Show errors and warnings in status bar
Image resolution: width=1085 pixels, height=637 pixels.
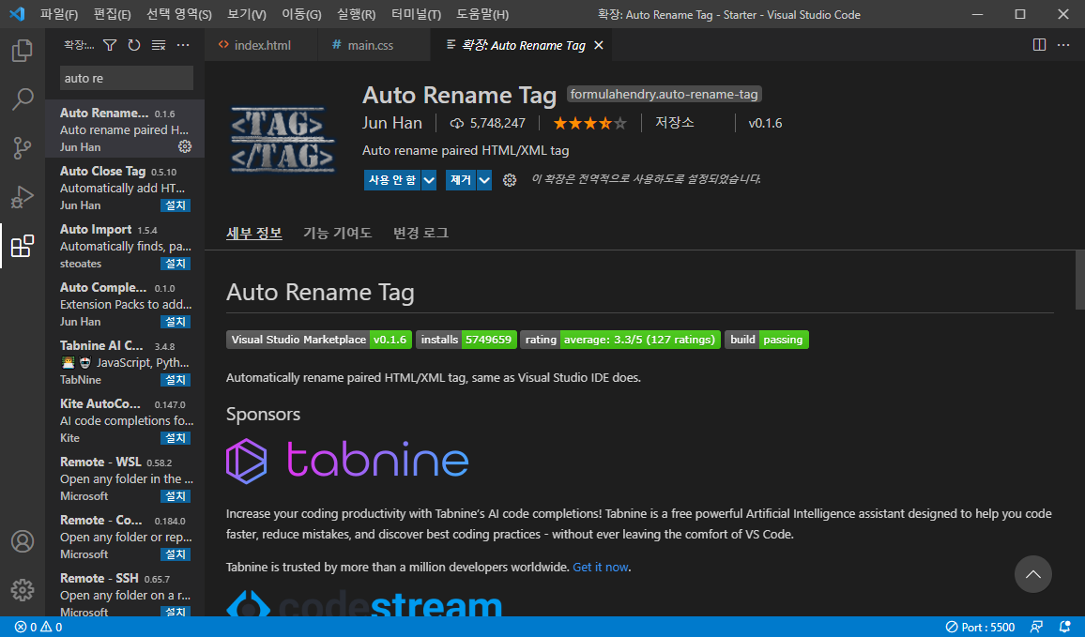38,628
